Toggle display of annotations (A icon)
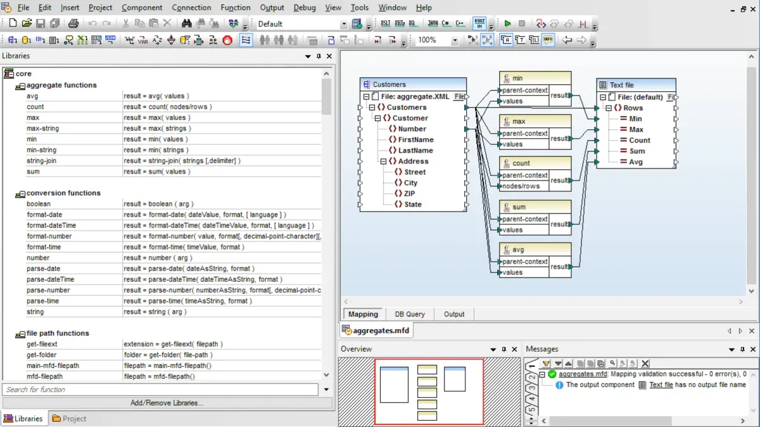 [507, 39]
